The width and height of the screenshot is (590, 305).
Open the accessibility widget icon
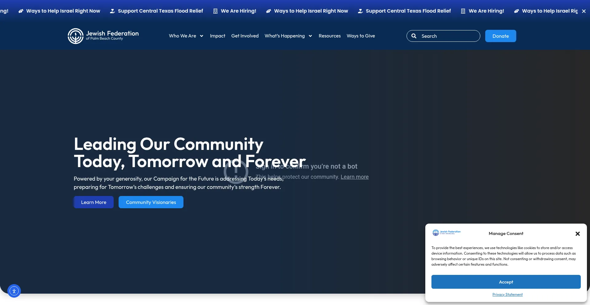coord(14,291)
